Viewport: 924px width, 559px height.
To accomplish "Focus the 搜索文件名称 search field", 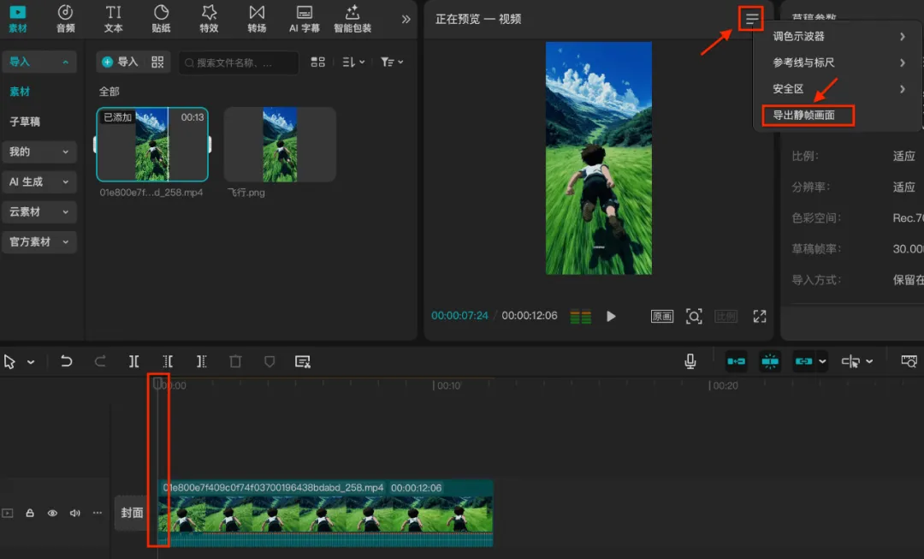I will (x=239, y=62).
